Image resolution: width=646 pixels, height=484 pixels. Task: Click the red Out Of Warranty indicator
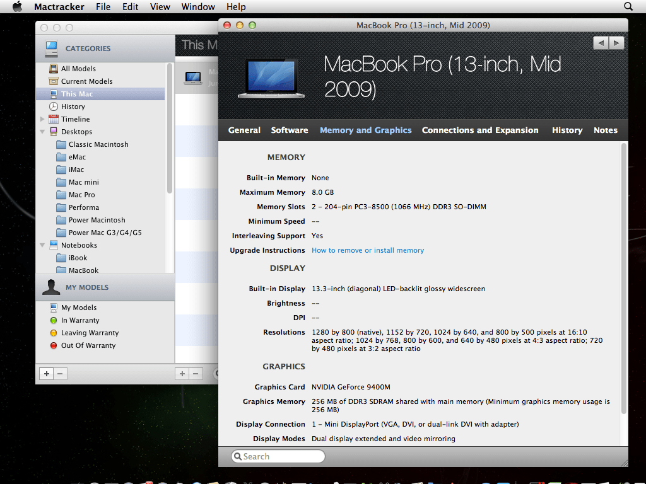54,345
